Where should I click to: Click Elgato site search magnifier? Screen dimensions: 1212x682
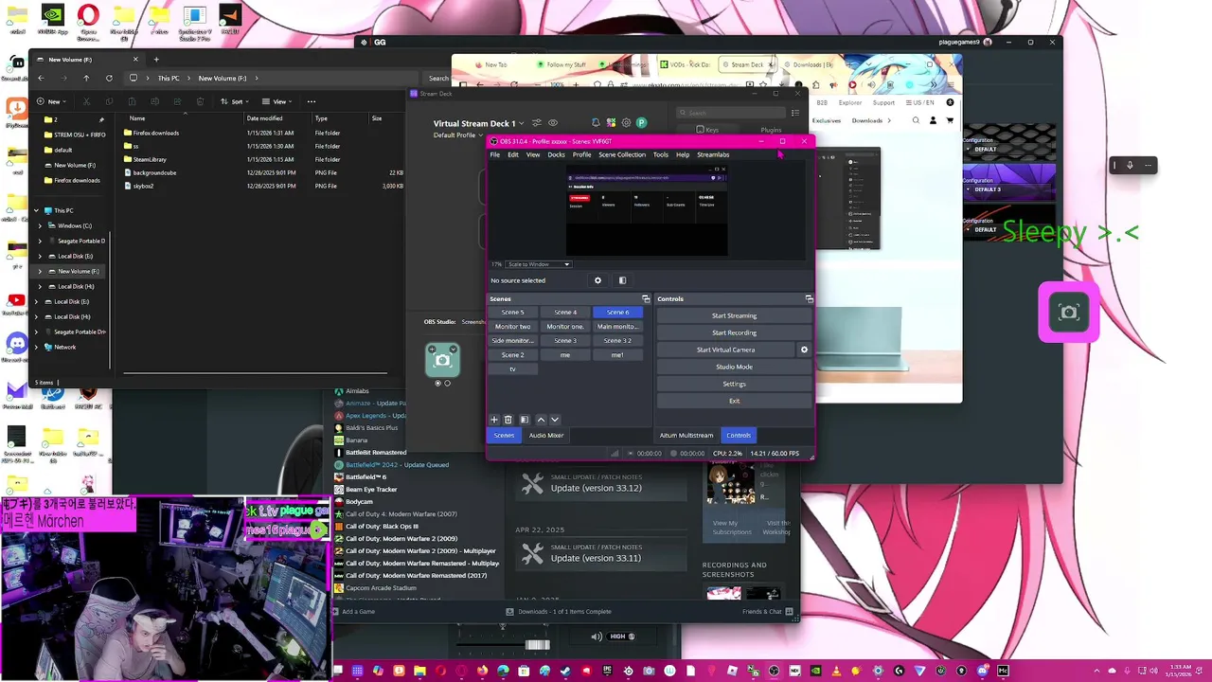(x=916, y=120)
